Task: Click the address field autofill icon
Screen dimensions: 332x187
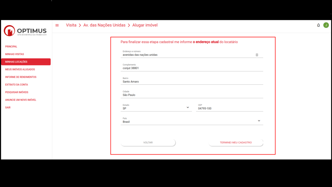Action: coord(257,55)
